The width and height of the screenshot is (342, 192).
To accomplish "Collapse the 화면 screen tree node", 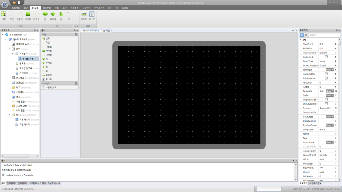I will click(x=9, y=49).
